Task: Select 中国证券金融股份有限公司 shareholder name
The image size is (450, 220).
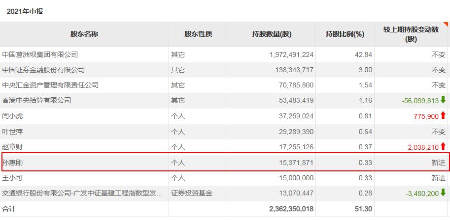Action: tap(43, 70)
